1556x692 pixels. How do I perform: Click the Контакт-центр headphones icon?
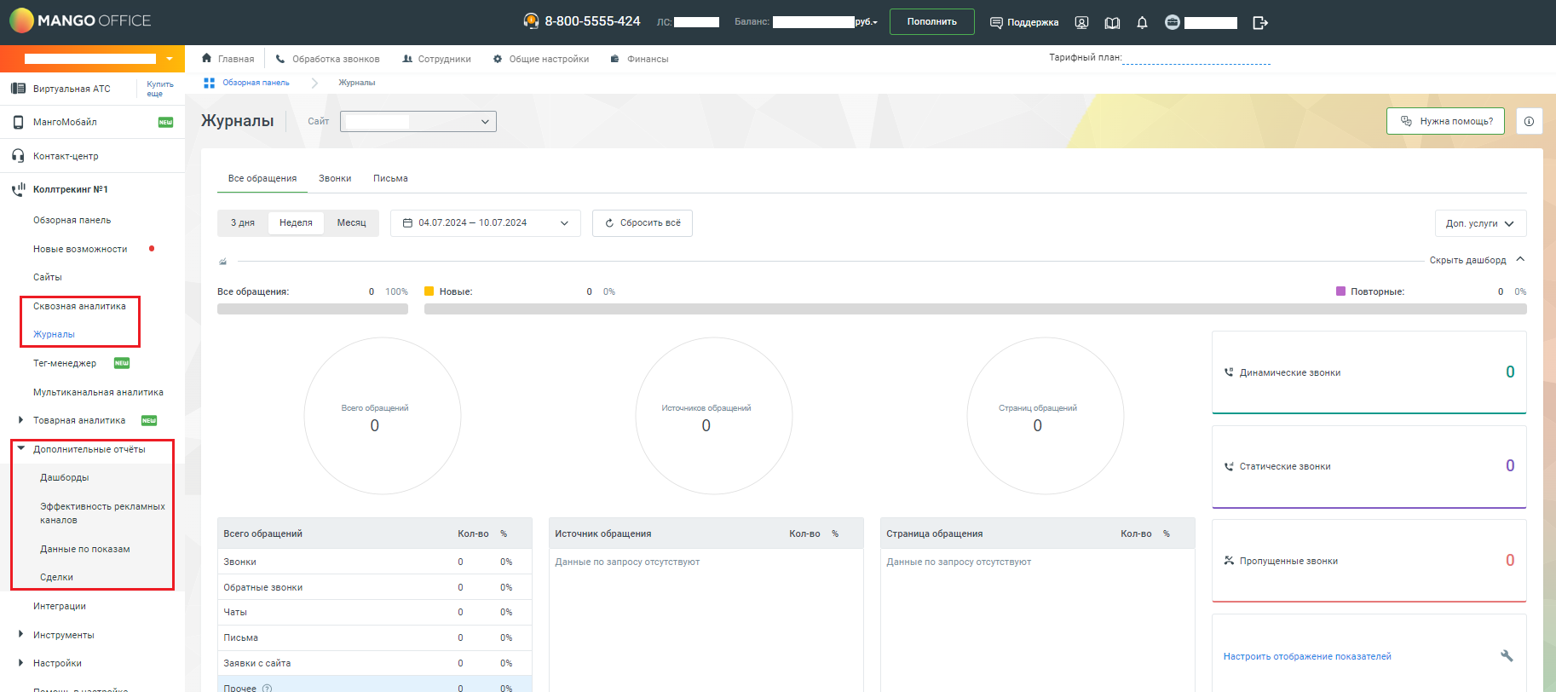coord(18,156)
